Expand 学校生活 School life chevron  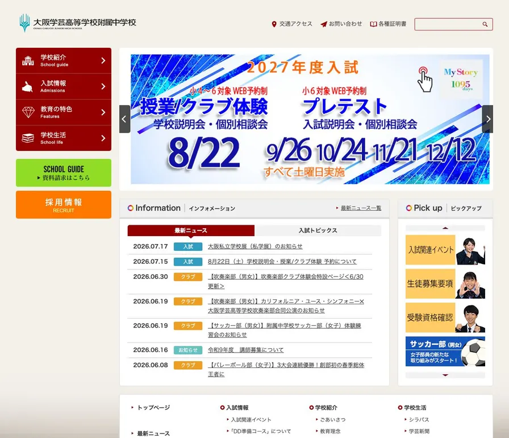(x=103, y=138)
